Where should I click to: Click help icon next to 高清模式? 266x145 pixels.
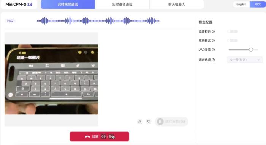coord(214,41)
